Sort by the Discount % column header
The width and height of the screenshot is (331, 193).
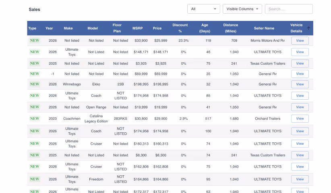[x=180, y=28]
